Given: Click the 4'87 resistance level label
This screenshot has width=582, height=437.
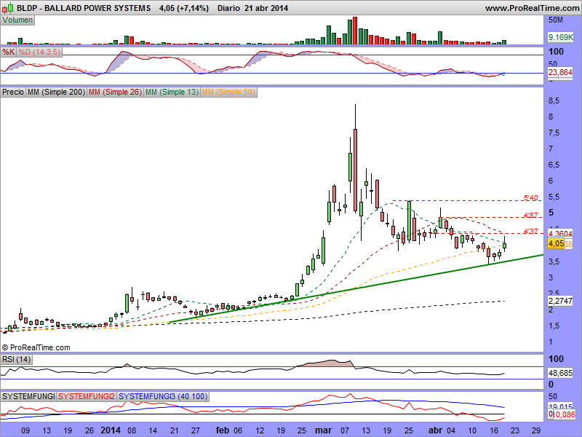Looking at the screenshot, I should [531, 214].
